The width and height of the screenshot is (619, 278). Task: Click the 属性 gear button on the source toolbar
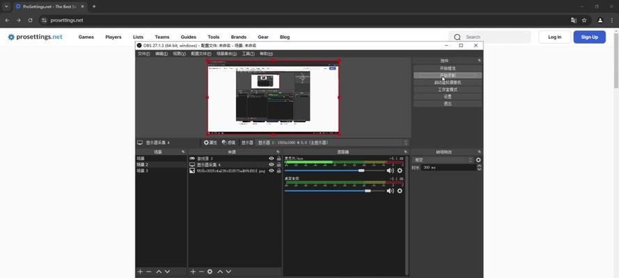click(210, 142)
